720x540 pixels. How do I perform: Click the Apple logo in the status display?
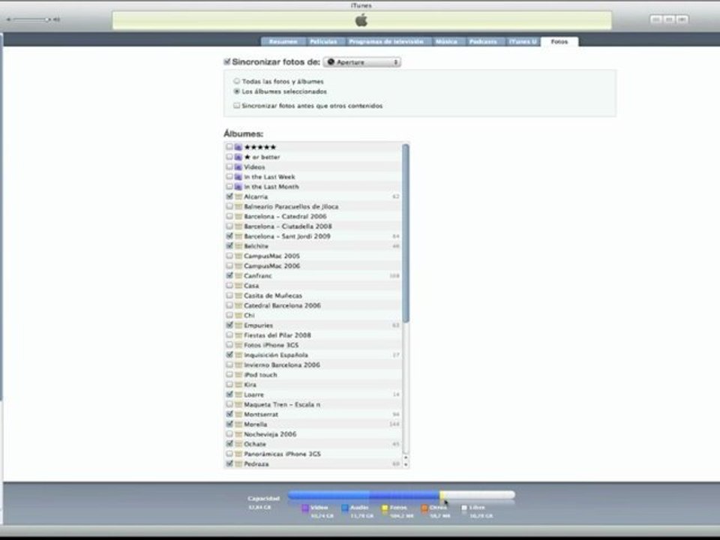(x=361, y=20)
